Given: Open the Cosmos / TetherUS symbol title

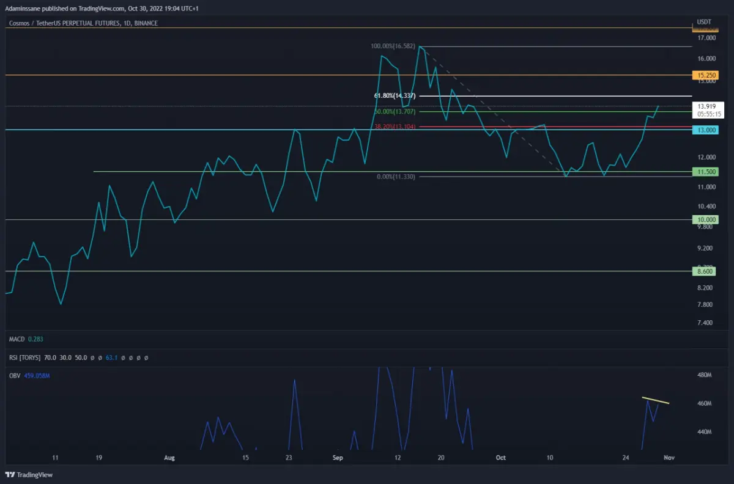Looking at the screenshot, I should pyautogui.click(x=83, y=23).
